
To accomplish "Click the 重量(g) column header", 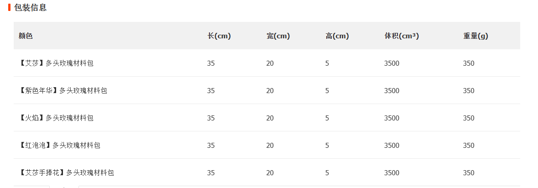I will click(x=475, y=36).
